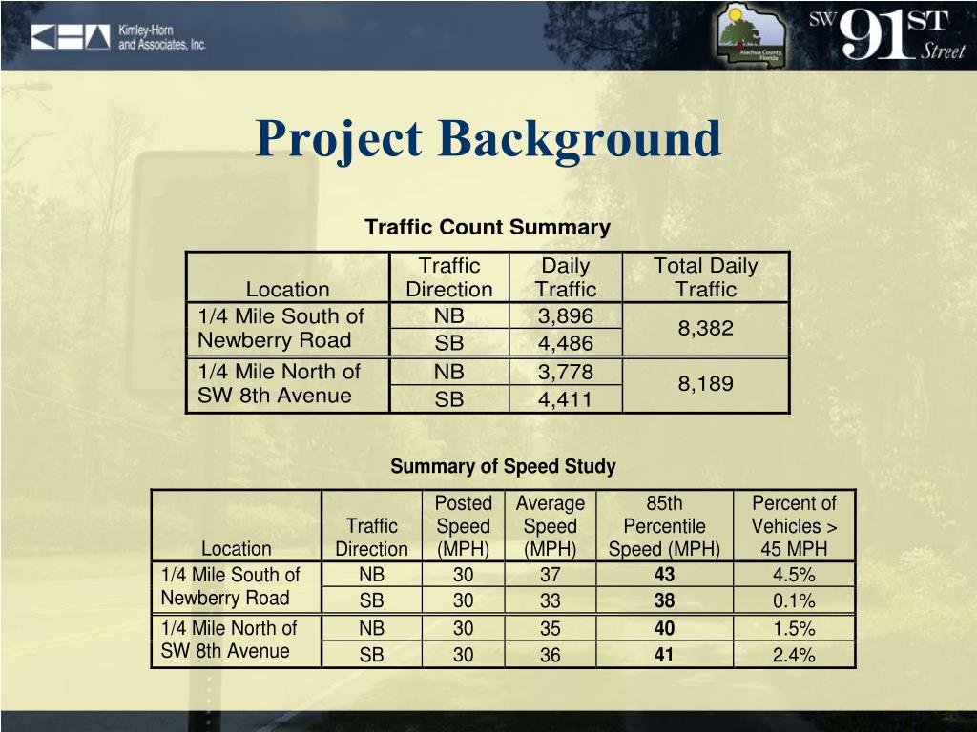Select average speed value 37
Viewport: 977px width, 732px height.
[x=551, y=575]
